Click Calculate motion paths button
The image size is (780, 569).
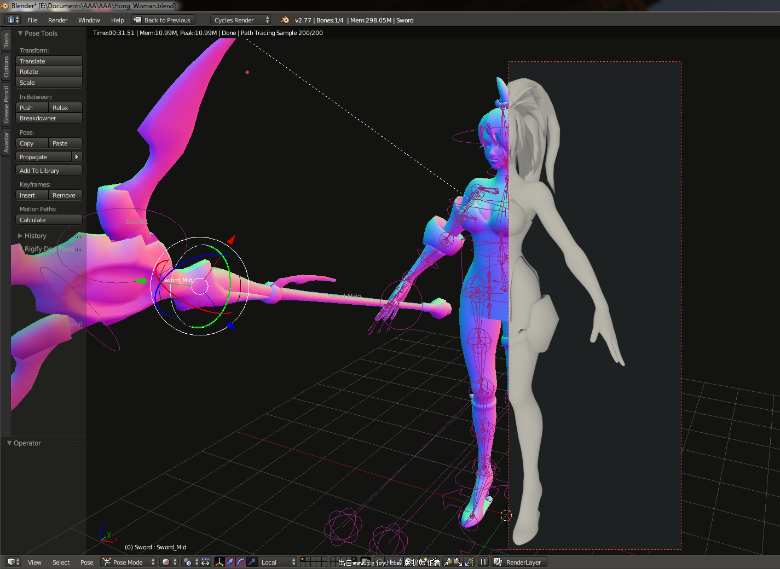tap(49, 220)
